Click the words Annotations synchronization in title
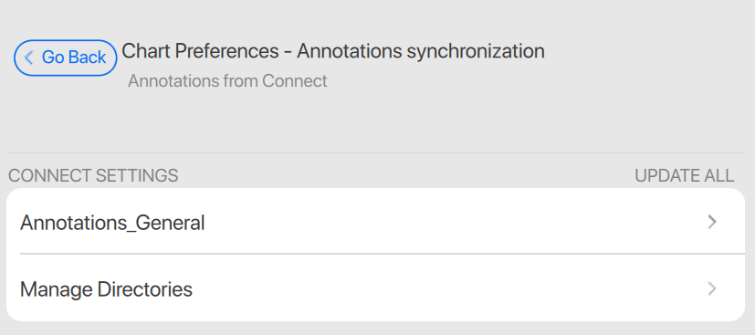The width and height of the screenshot is (755, 335). pos(421,51)
